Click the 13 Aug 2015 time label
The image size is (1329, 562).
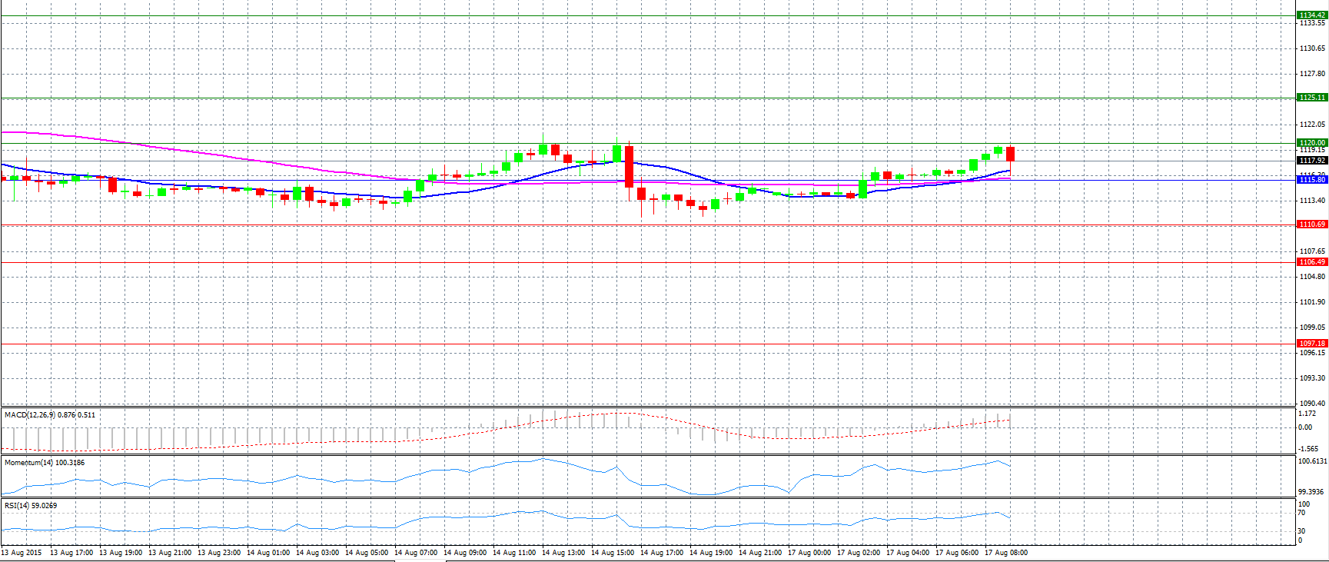click(22, 553)
